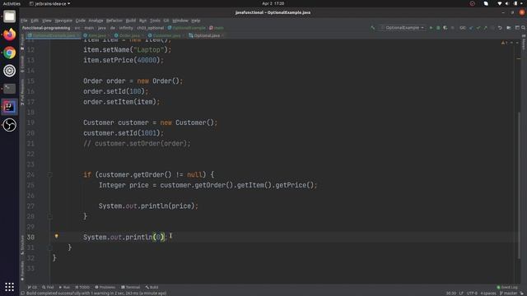Open the TODO tool window button
Screen dimensions: 527x296
coord(82,287)
